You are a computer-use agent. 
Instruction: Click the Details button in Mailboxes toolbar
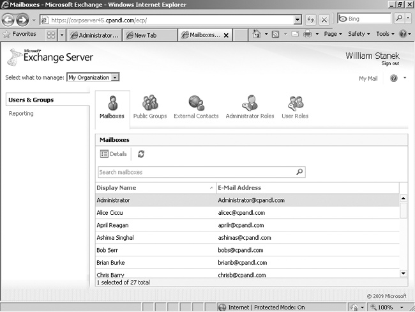114,154
